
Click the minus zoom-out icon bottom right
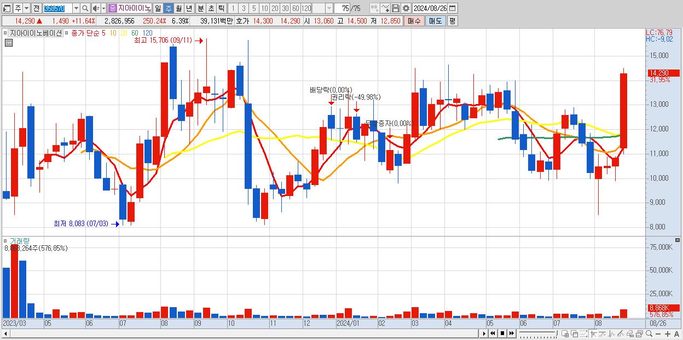(x=658, y=333)
